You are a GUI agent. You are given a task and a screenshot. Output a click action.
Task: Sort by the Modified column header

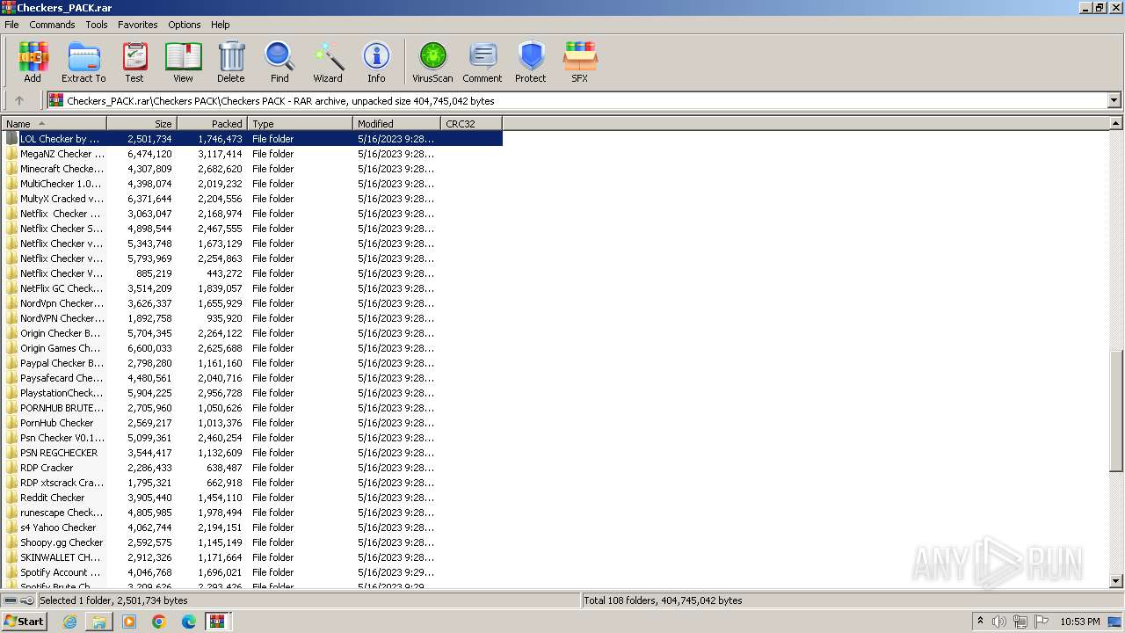tap(397, 124)
